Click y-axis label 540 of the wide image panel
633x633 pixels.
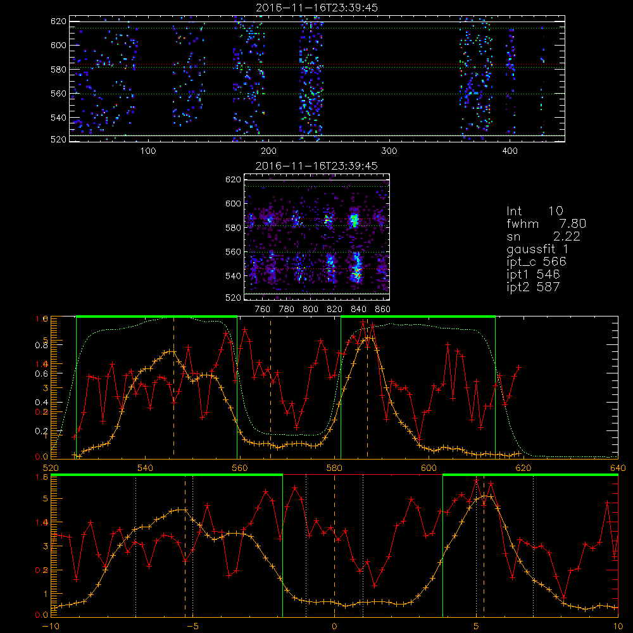[x=58, y=118]
